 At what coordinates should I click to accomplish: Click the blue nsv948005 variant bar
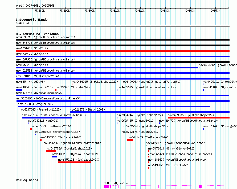coord(19,90)
